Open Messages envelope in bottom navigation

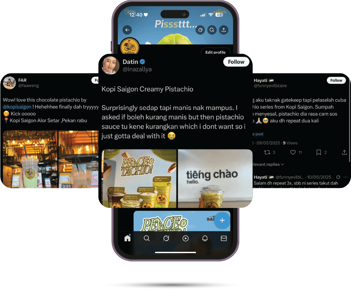[x=224, y=238]
